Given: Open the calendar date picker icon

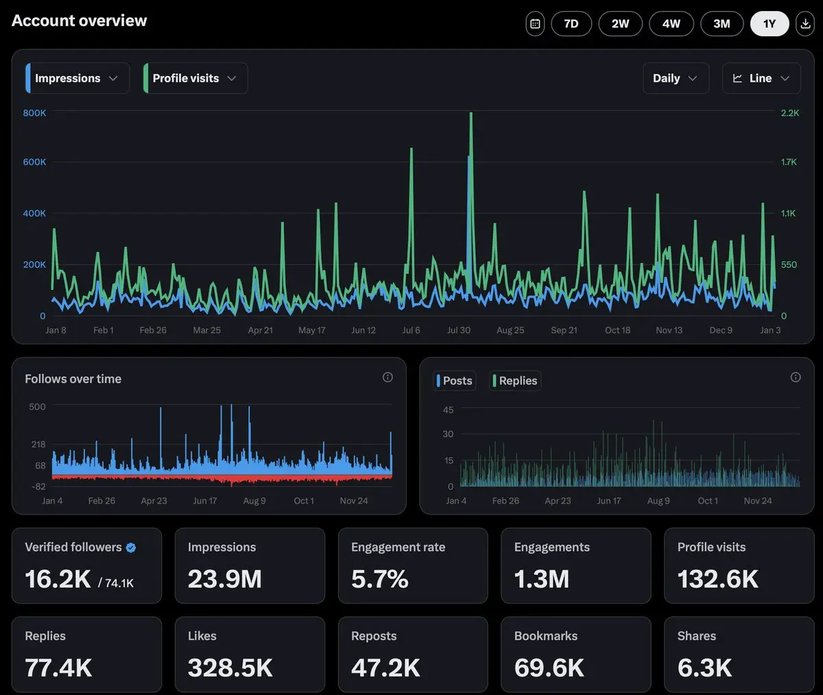Looking at the screenshot, I should click(535, 24).
